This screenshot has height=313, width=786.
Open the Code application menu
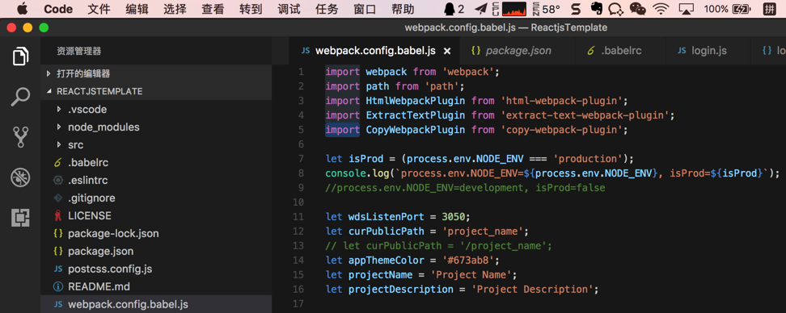point(58,9)
